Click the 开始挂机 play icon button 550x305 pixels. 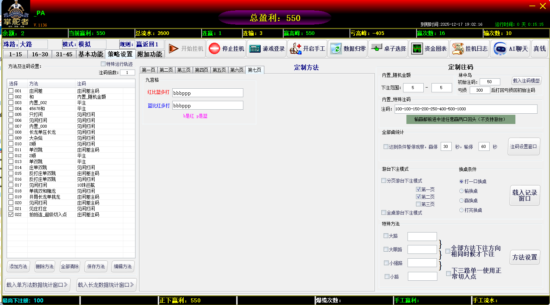pos(174,49)
